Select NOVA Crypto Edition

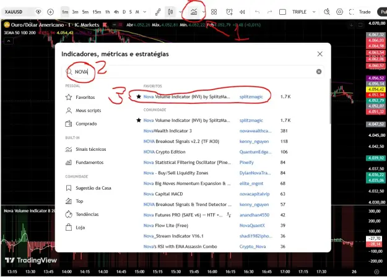click(x=164, y=152)
